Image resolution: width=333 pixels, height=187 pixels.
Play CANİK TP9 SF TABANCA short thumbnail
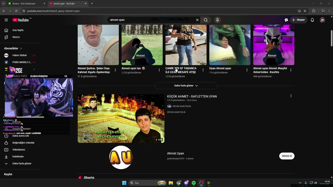point(186,45)
